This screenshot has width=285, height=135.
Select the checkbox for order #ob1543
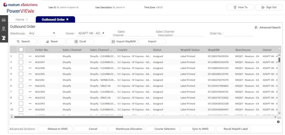coord(21,86)
